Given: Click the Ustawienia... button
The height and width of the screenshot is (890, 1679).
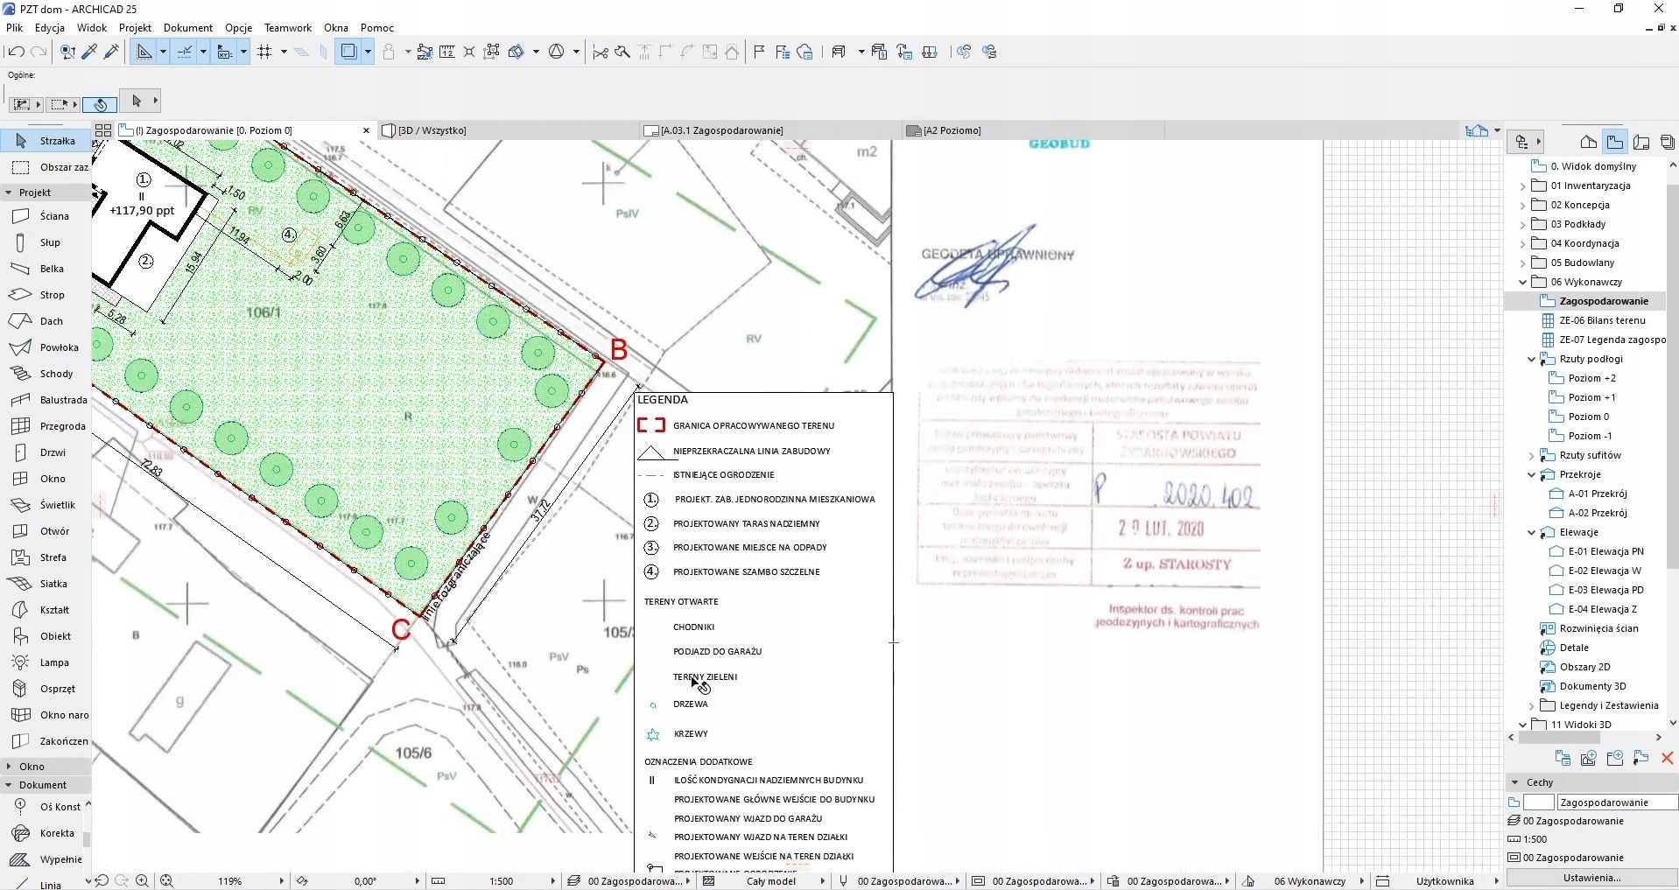Looking at the screenshot, I should [1591, 878].
